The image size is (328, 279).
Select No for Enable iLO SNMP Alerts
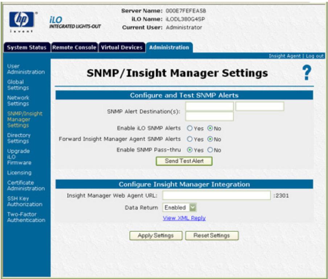coord(210,128)
